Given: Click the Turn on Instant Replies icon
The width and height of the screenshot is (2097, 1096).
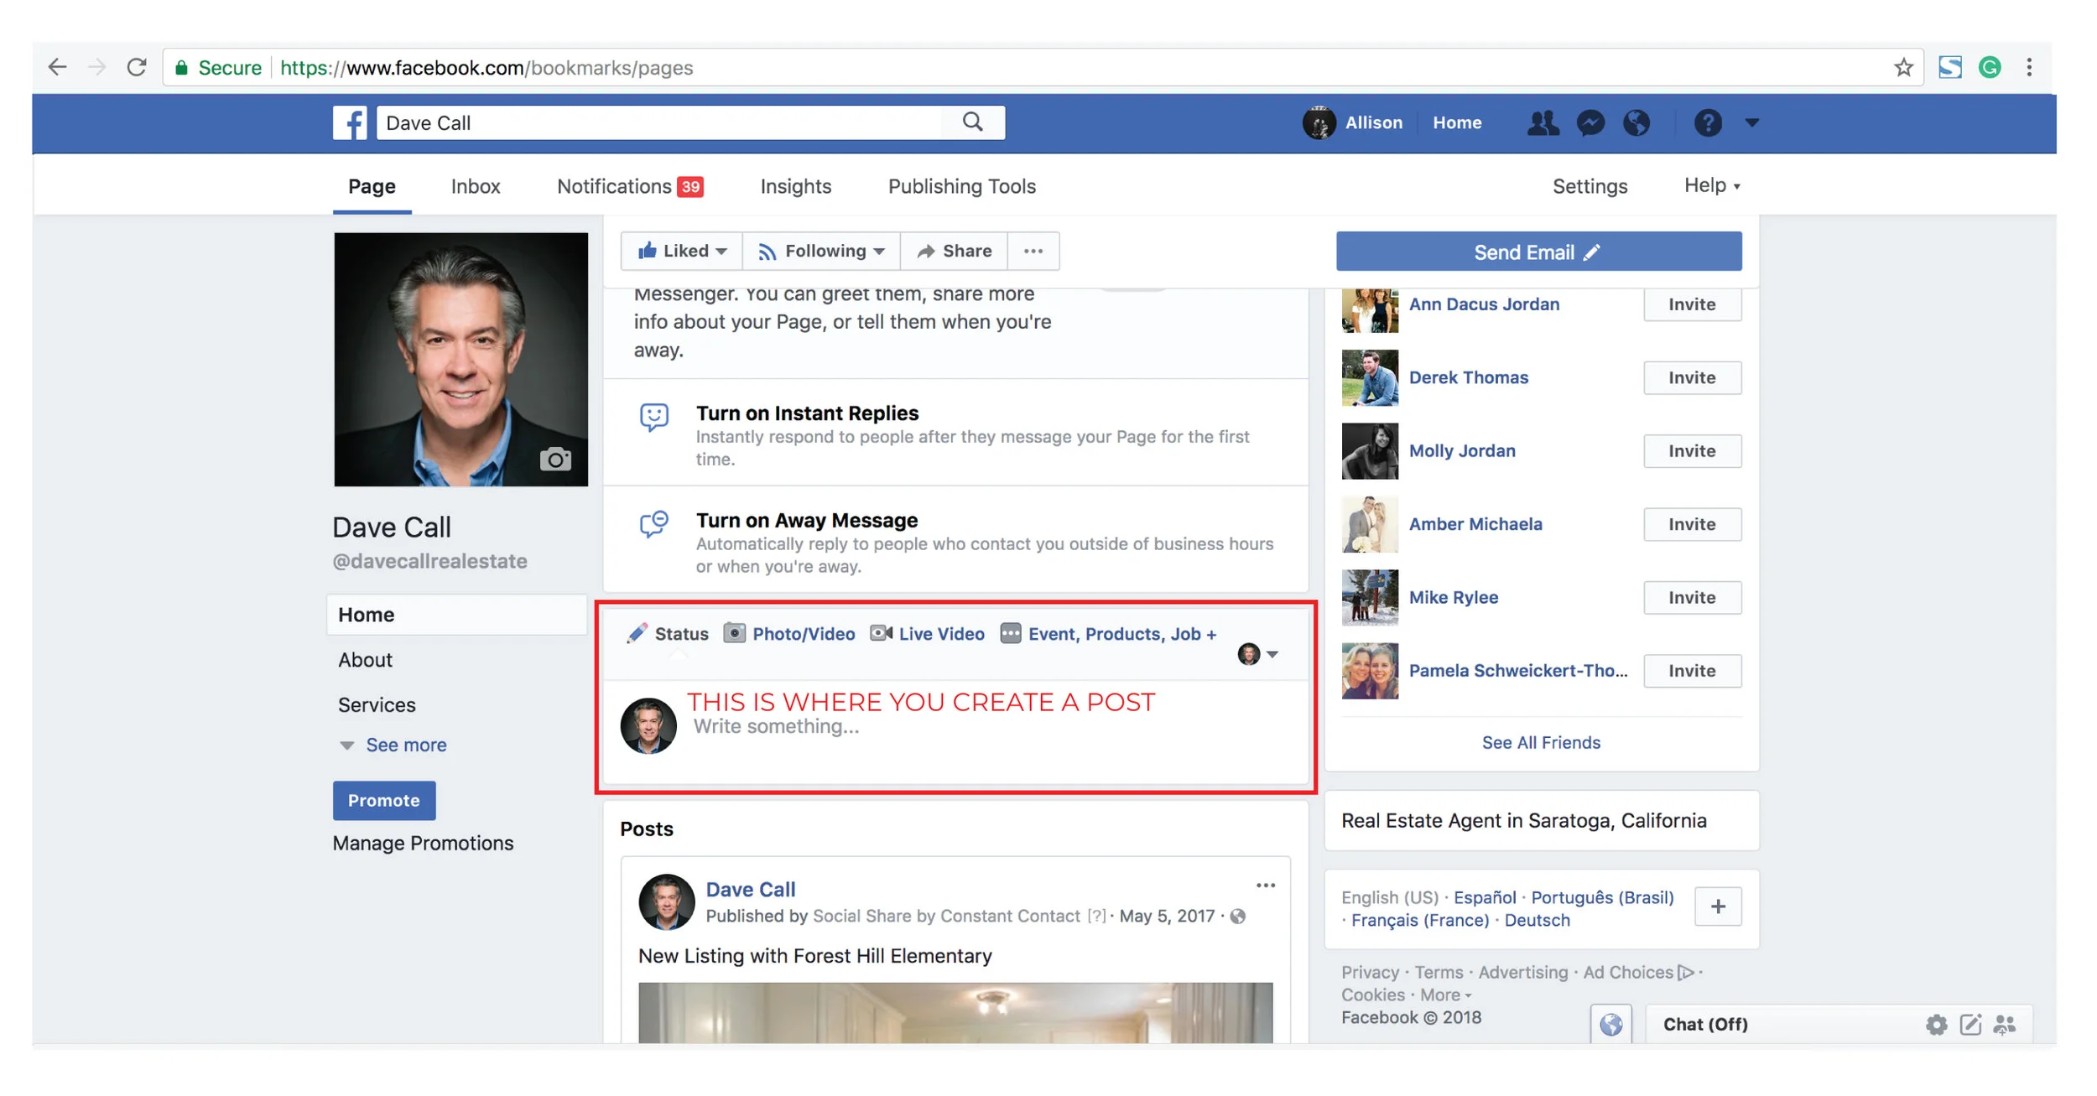Looking at the screenshot, I should tap(654, 417).
